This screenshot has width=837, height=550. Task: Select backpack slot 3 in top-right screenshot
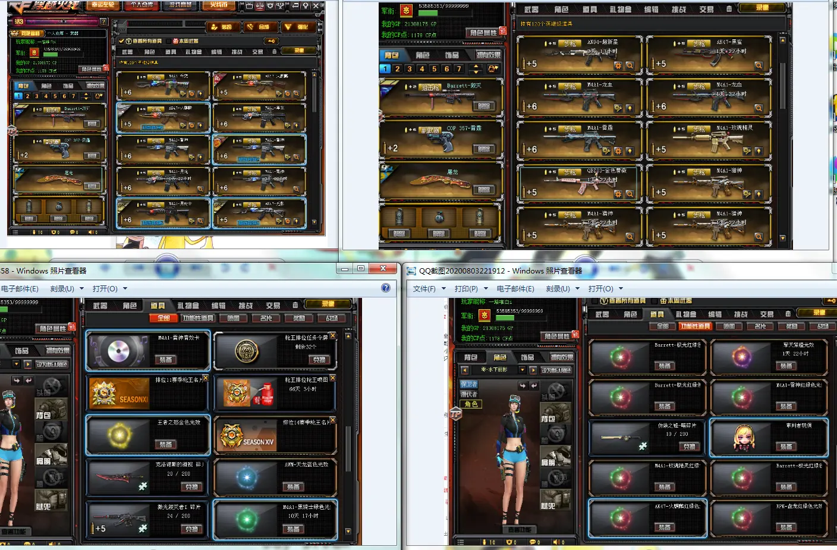[410, 69]
